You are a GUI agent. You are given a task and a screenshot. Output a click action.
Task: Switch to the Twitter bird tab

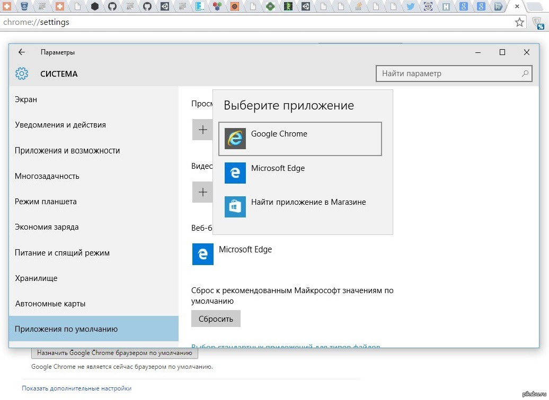(410, 6)
